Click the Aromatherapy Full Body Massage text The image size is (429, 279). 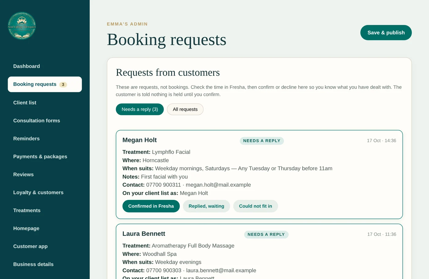tap(193, 246)
